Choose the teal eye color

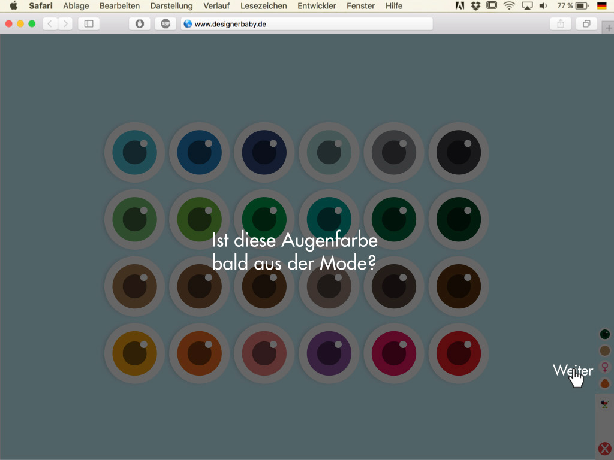point(135,152)
